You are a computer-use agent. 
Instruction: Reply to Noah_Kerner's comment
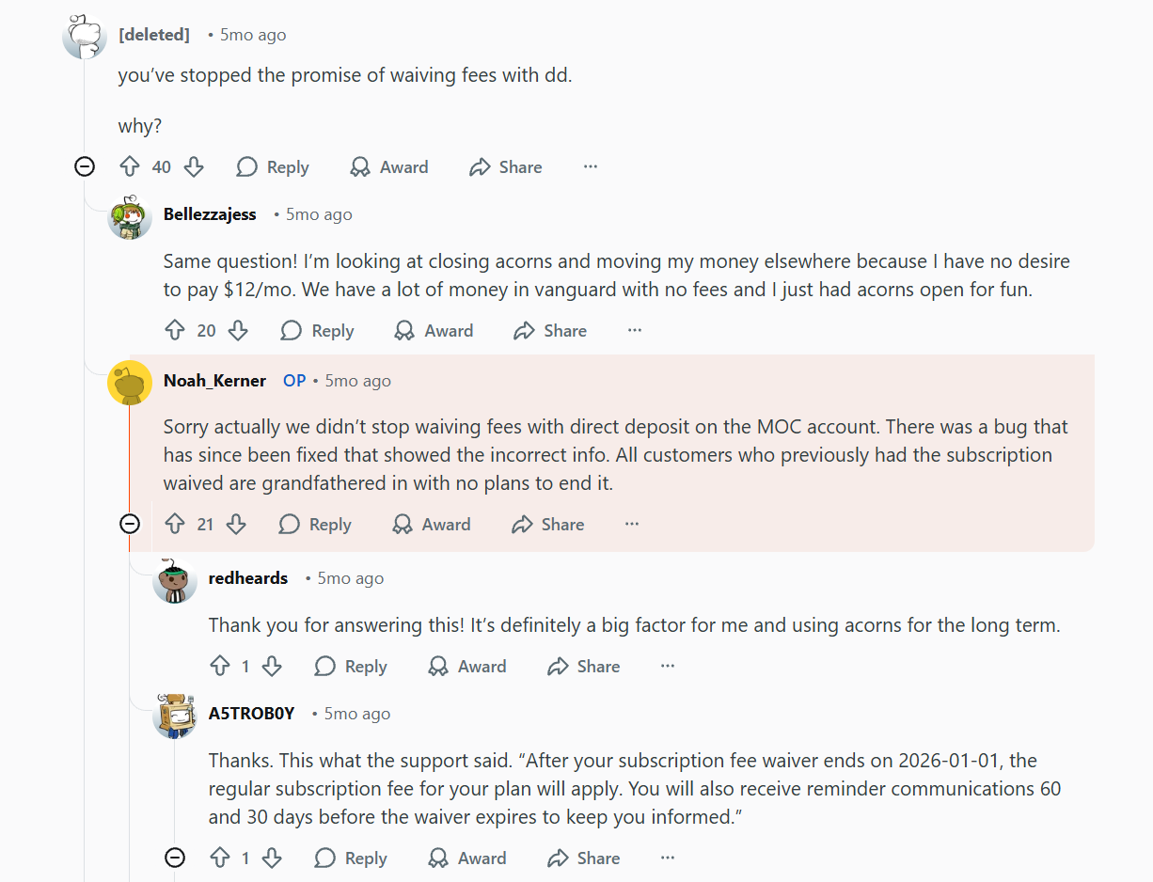pyautogui.click(x=314, y=524)
